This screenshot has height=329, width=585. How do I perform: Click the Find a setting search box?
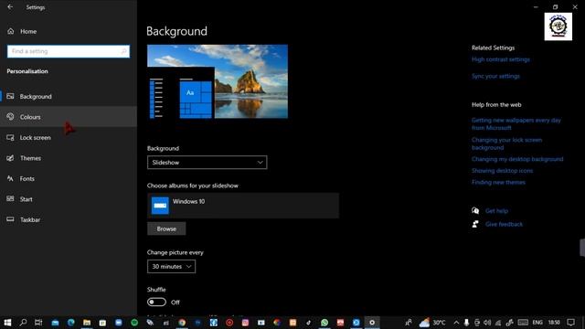pos(69,51)
